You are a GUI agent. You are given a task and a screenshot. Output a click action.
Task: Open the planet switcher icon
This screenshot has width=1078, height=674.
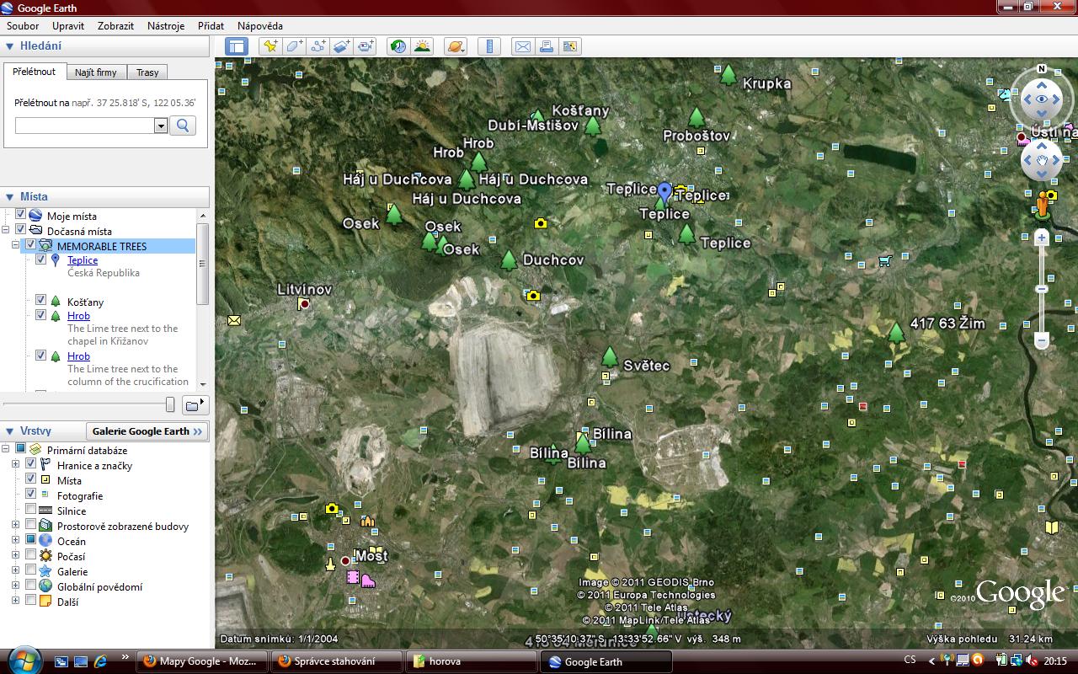tap(455, 47)
